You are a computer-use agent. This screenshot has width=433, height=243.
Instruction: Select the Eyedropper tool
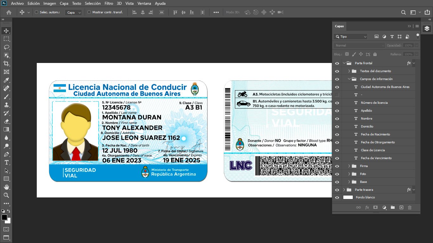pyautogui.click(x=6, y=80)
